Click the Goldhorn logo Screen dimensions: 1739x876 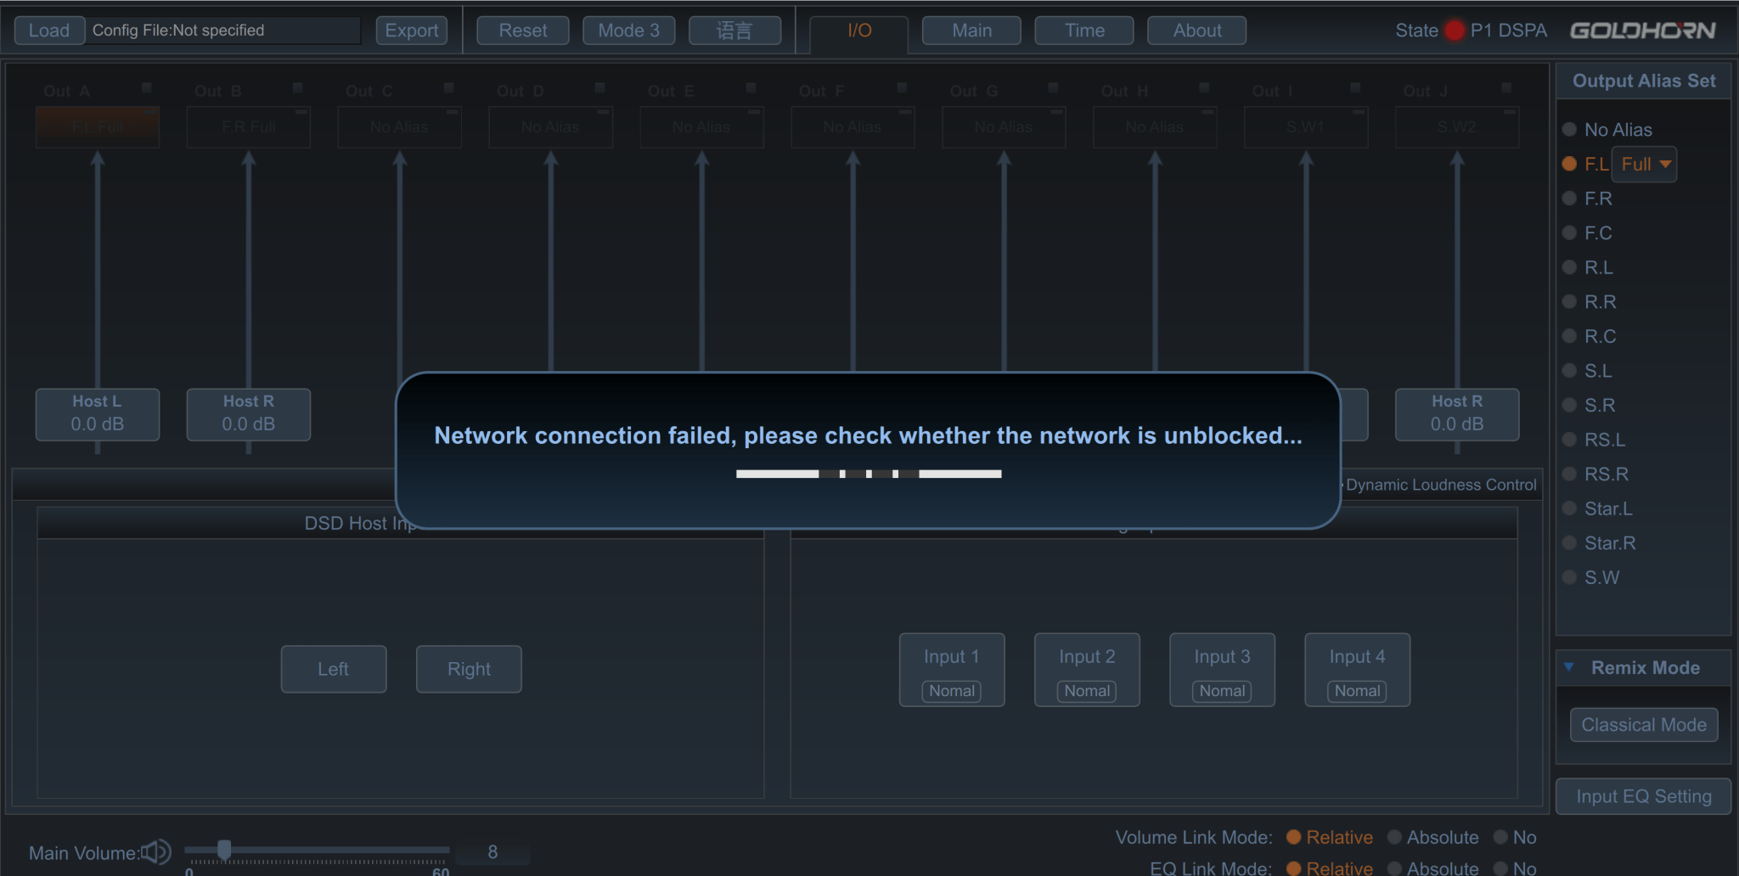pos(1642,31)
